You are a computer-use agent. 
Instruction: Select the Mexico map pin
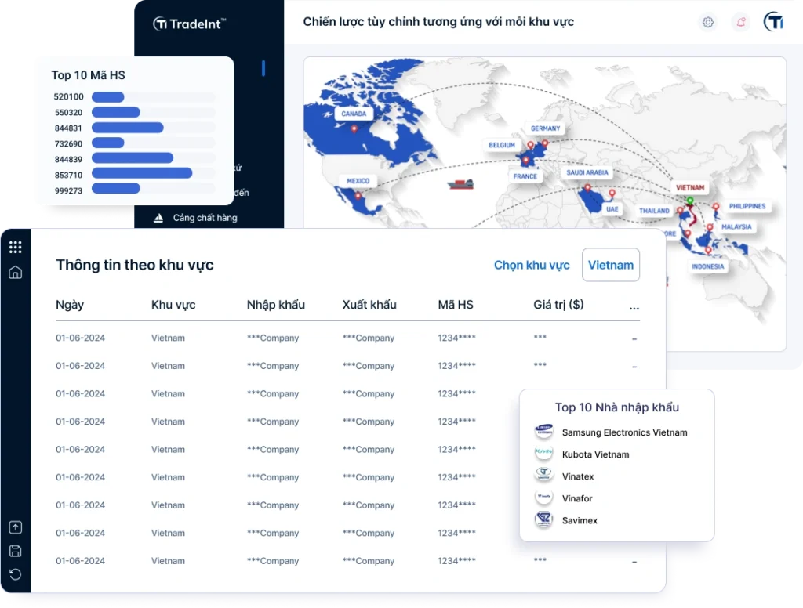(358, 196)
